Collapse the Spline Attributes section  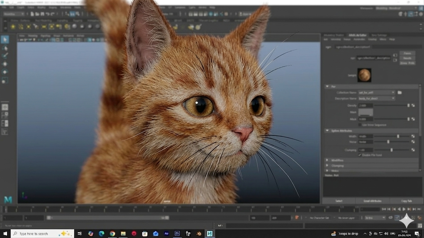tap(327, 131)
